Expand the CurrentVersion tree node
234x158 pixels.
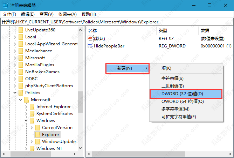32,128
